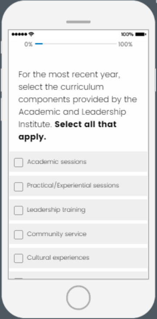Click the partially visible checkbox at bottom
157x319 pixels.
(x=18, y=278)
